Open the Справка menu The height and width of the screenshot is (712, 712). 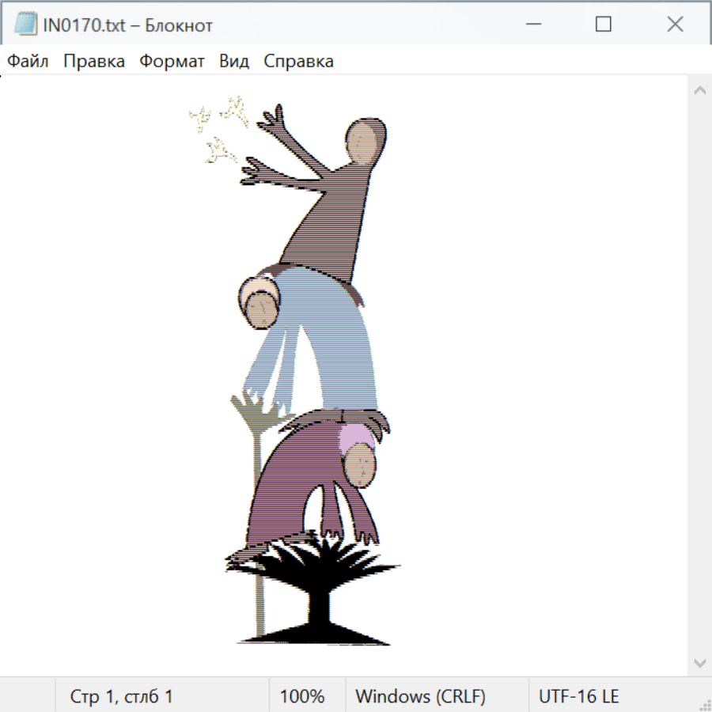pyautogui.click(x=298, y=62)
